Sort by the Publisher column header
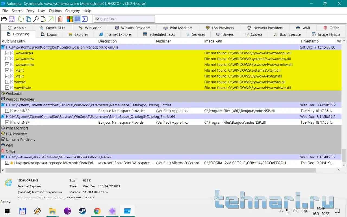This screenshot has height=217, width=347. 163,41
